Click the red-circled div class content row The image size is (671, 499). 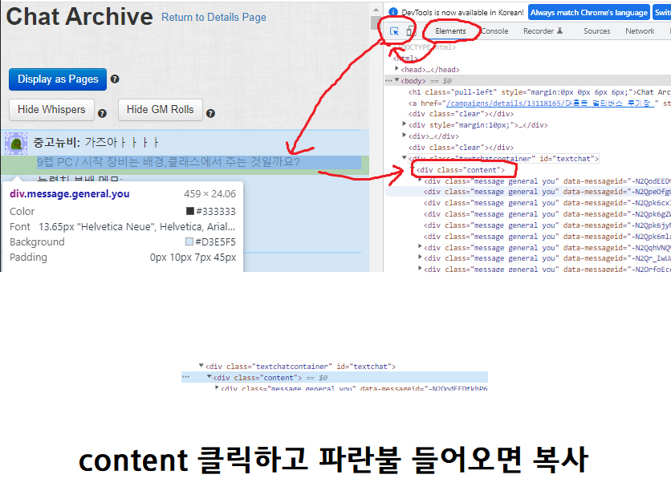point(461,170)
